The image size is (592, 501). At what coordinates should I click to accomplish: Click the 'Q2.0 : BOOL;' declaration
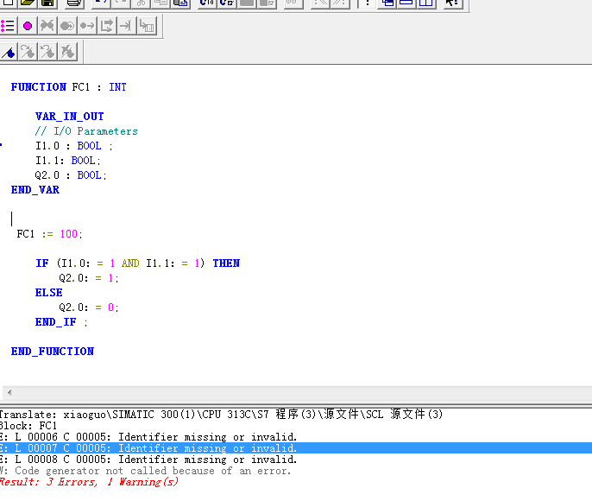pyautogui.click(x=71, y=175)
